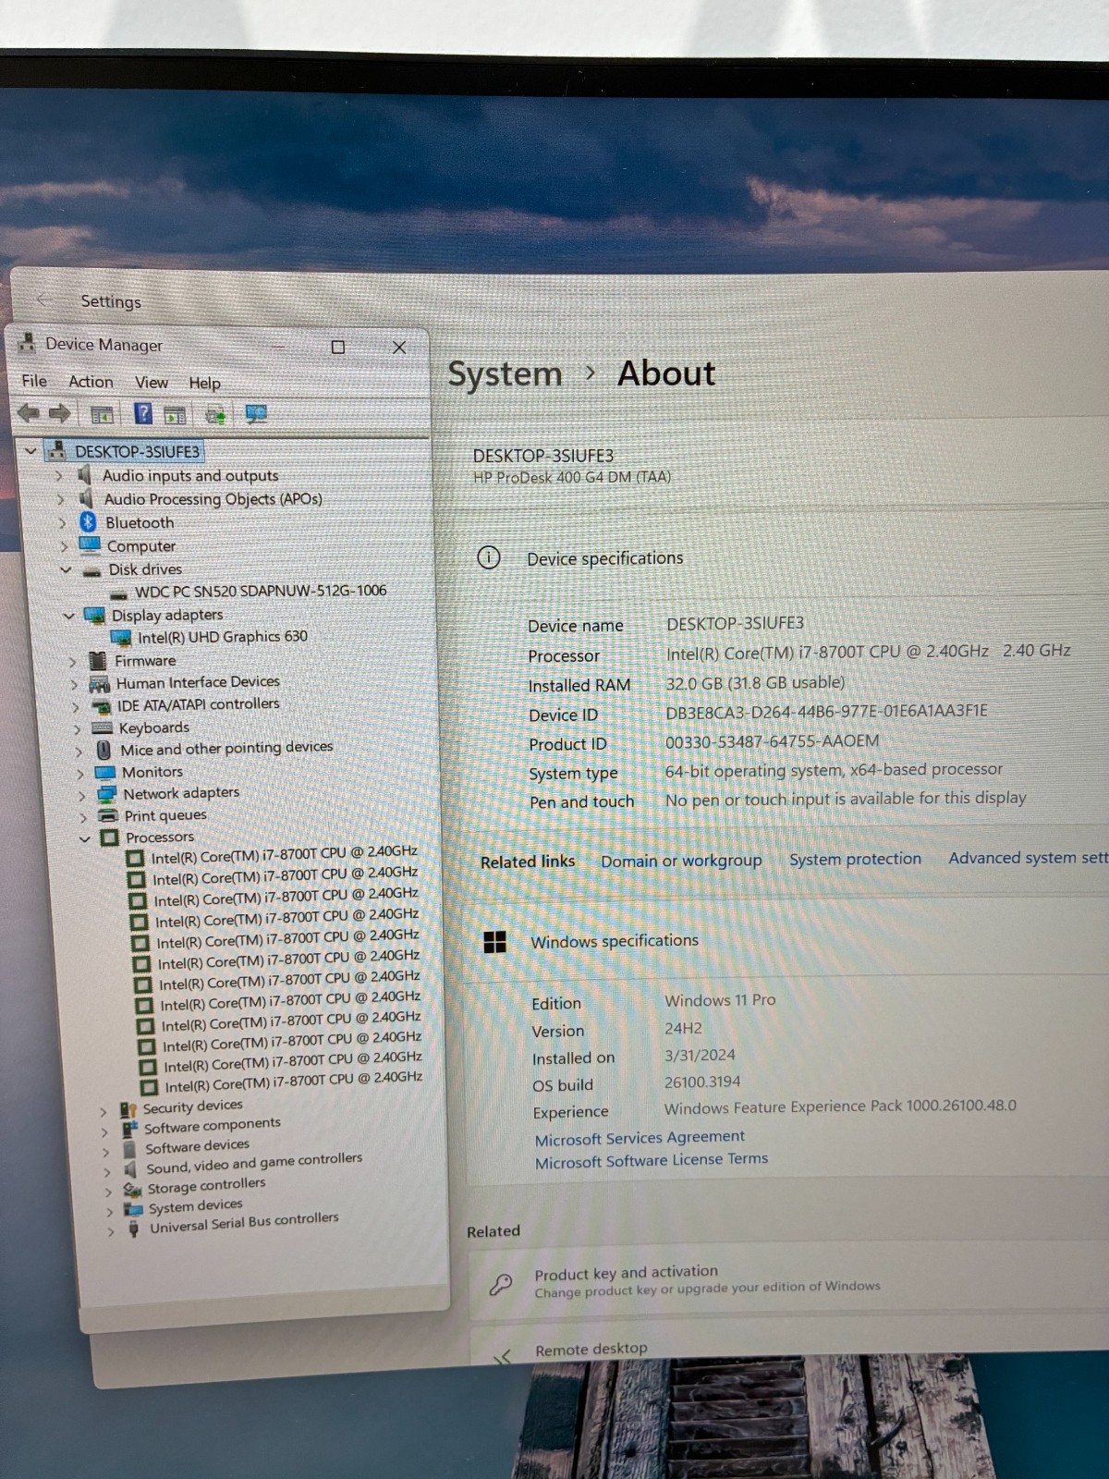Select the Computer tree item

click(140, 546)
